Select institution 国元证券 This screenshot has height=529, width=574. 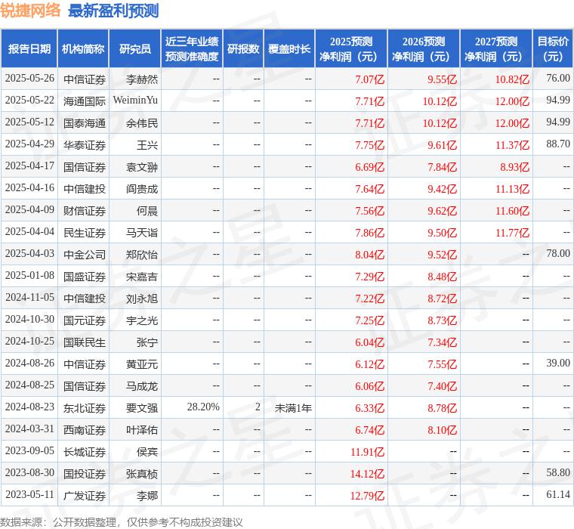click(85, 320)
